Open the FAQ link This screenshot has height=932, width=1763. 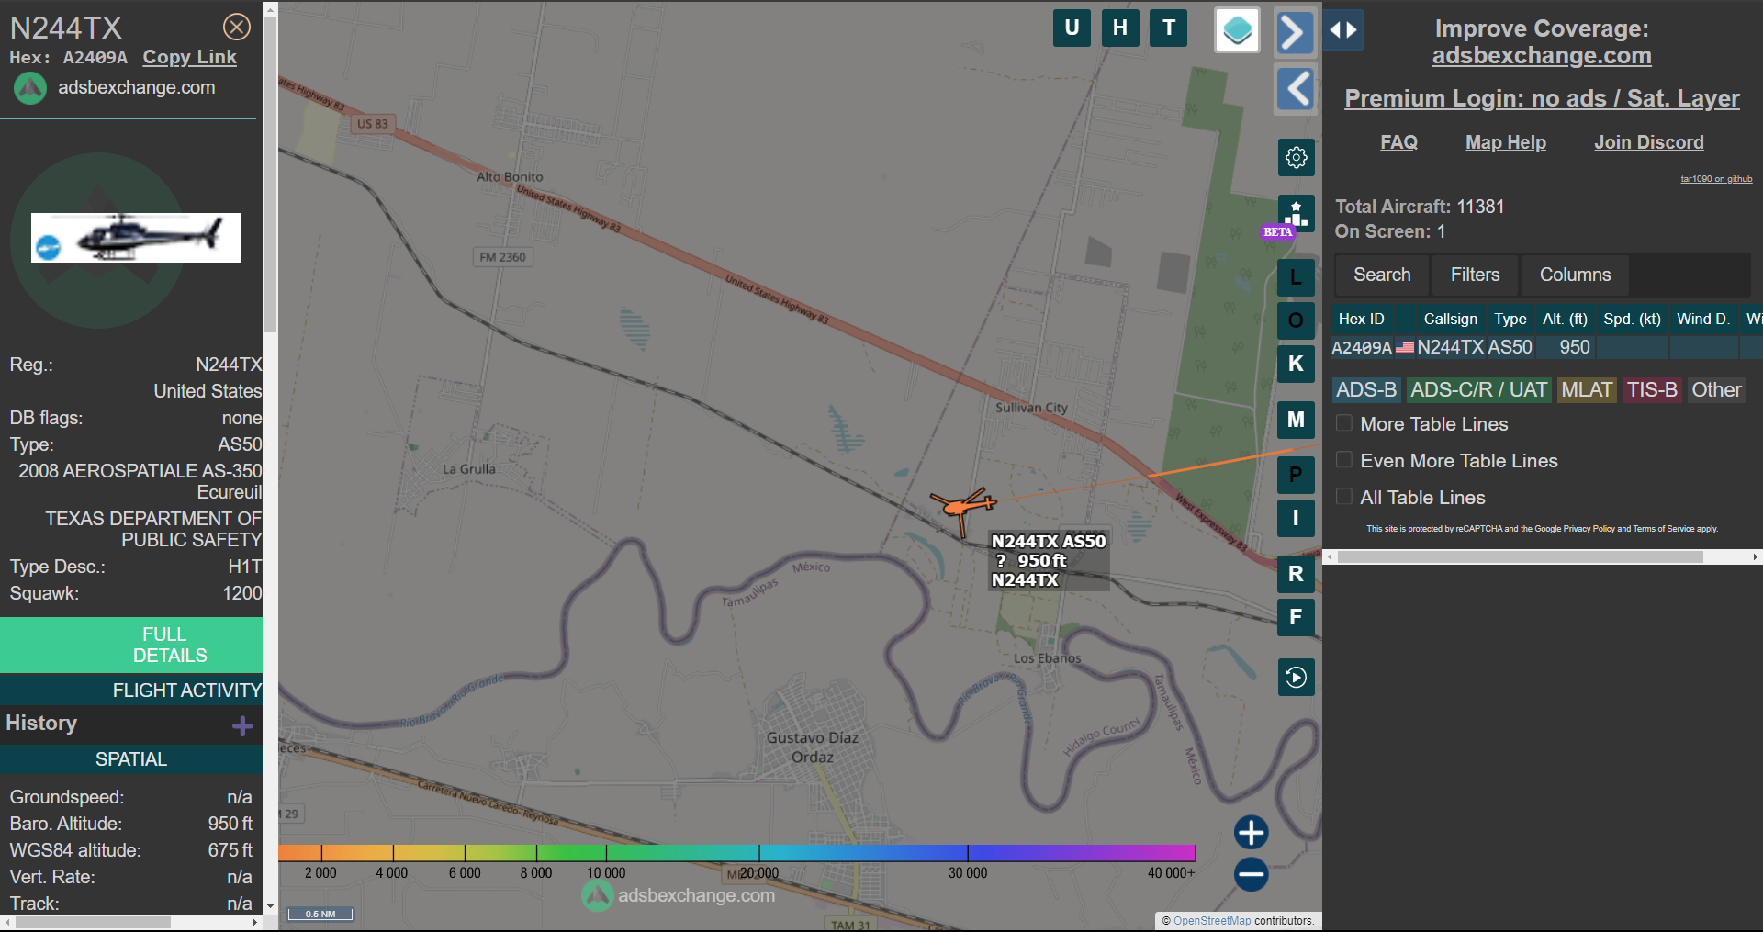[1398, 142]
